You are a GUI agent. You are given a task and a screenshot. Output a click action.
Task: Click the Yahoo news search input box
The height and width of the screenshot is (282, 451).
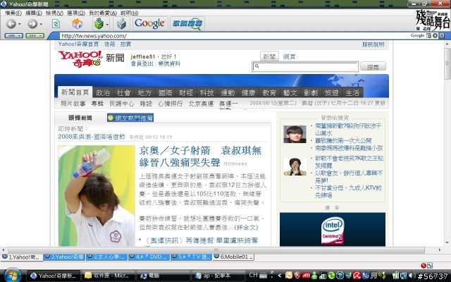click(305, 66)
